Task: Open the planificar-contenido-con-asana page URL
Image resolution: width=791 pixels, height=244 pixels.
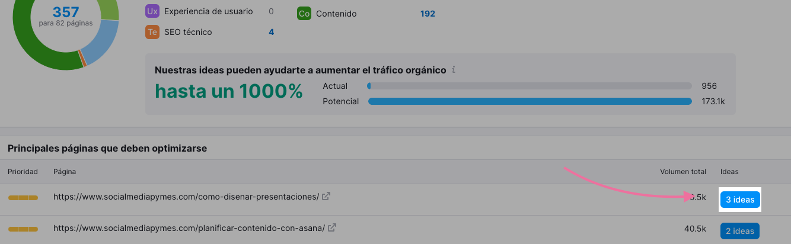Action: pos(189,228)
